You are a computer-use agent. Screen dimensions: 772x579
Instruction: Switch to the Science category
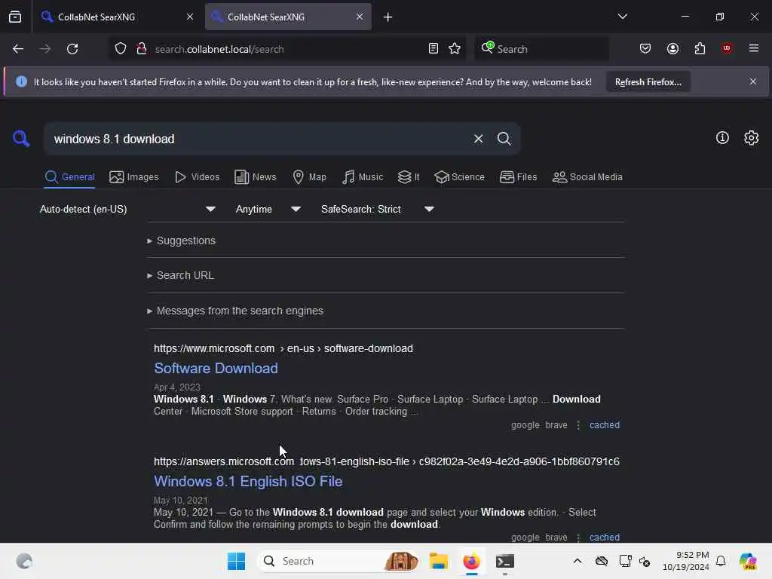[459, 177]
